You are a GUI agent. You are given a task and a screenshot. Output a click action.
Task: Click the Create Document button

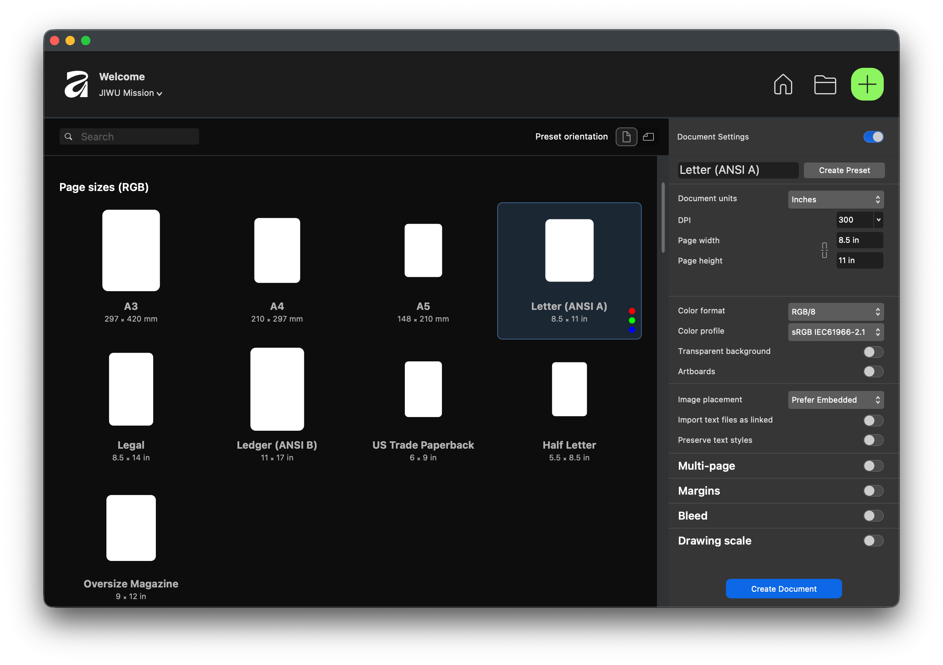(783, 589)
